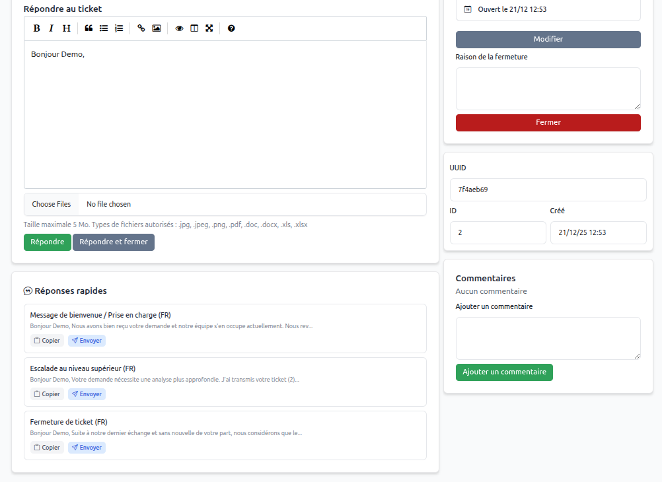Open the markdown help guide
This screenshot has height=482, width=662.
click(x=231, y=28)
